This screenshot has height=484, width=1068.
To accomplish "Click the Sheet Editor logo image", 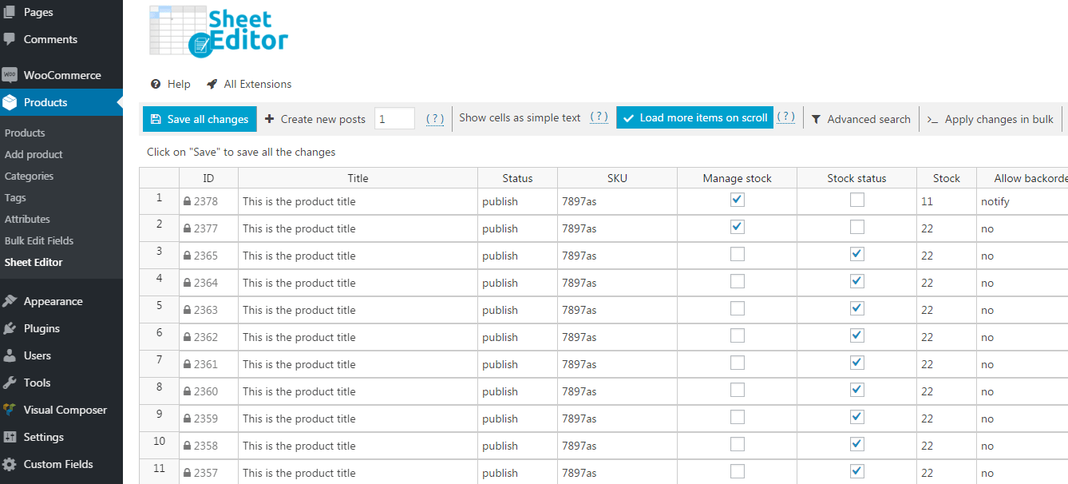I will (x=219, y=31).
